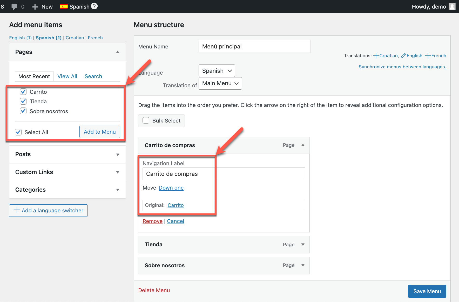This screenshot has height=302, width=459.
Task: Expand the Tienda menu item arrow
Action: (x=303, y=245)
